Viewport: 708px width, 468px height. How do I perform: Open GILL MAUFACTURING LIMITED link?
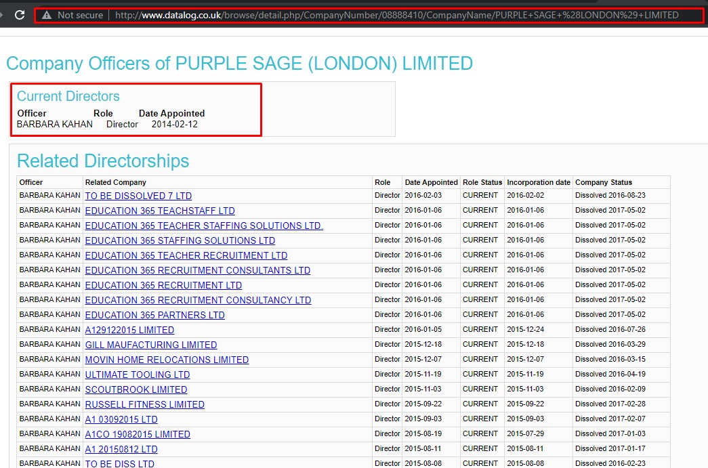[x=151, y=345]
